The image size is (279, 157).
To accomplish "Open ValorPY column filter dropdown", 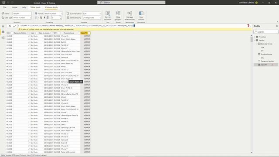I will pos(89,33).
